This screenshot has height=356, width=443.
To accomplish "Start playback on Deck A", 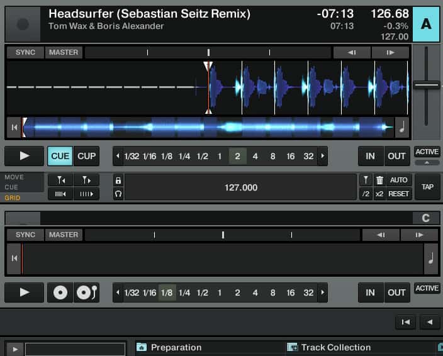I will point(25,156).
